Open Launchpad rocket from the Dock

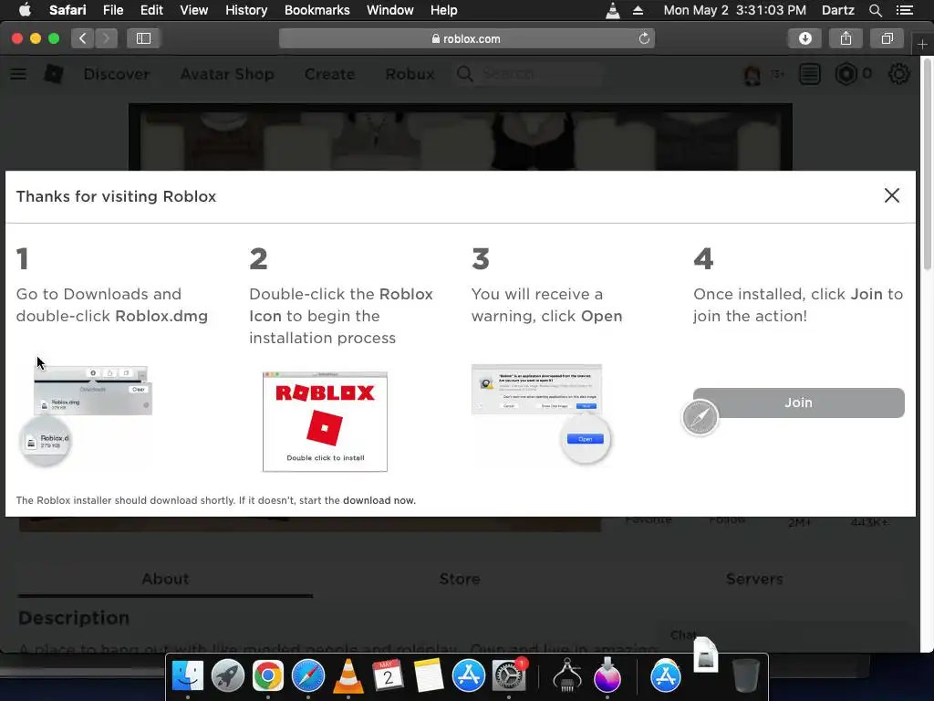(x=227, y=676)
